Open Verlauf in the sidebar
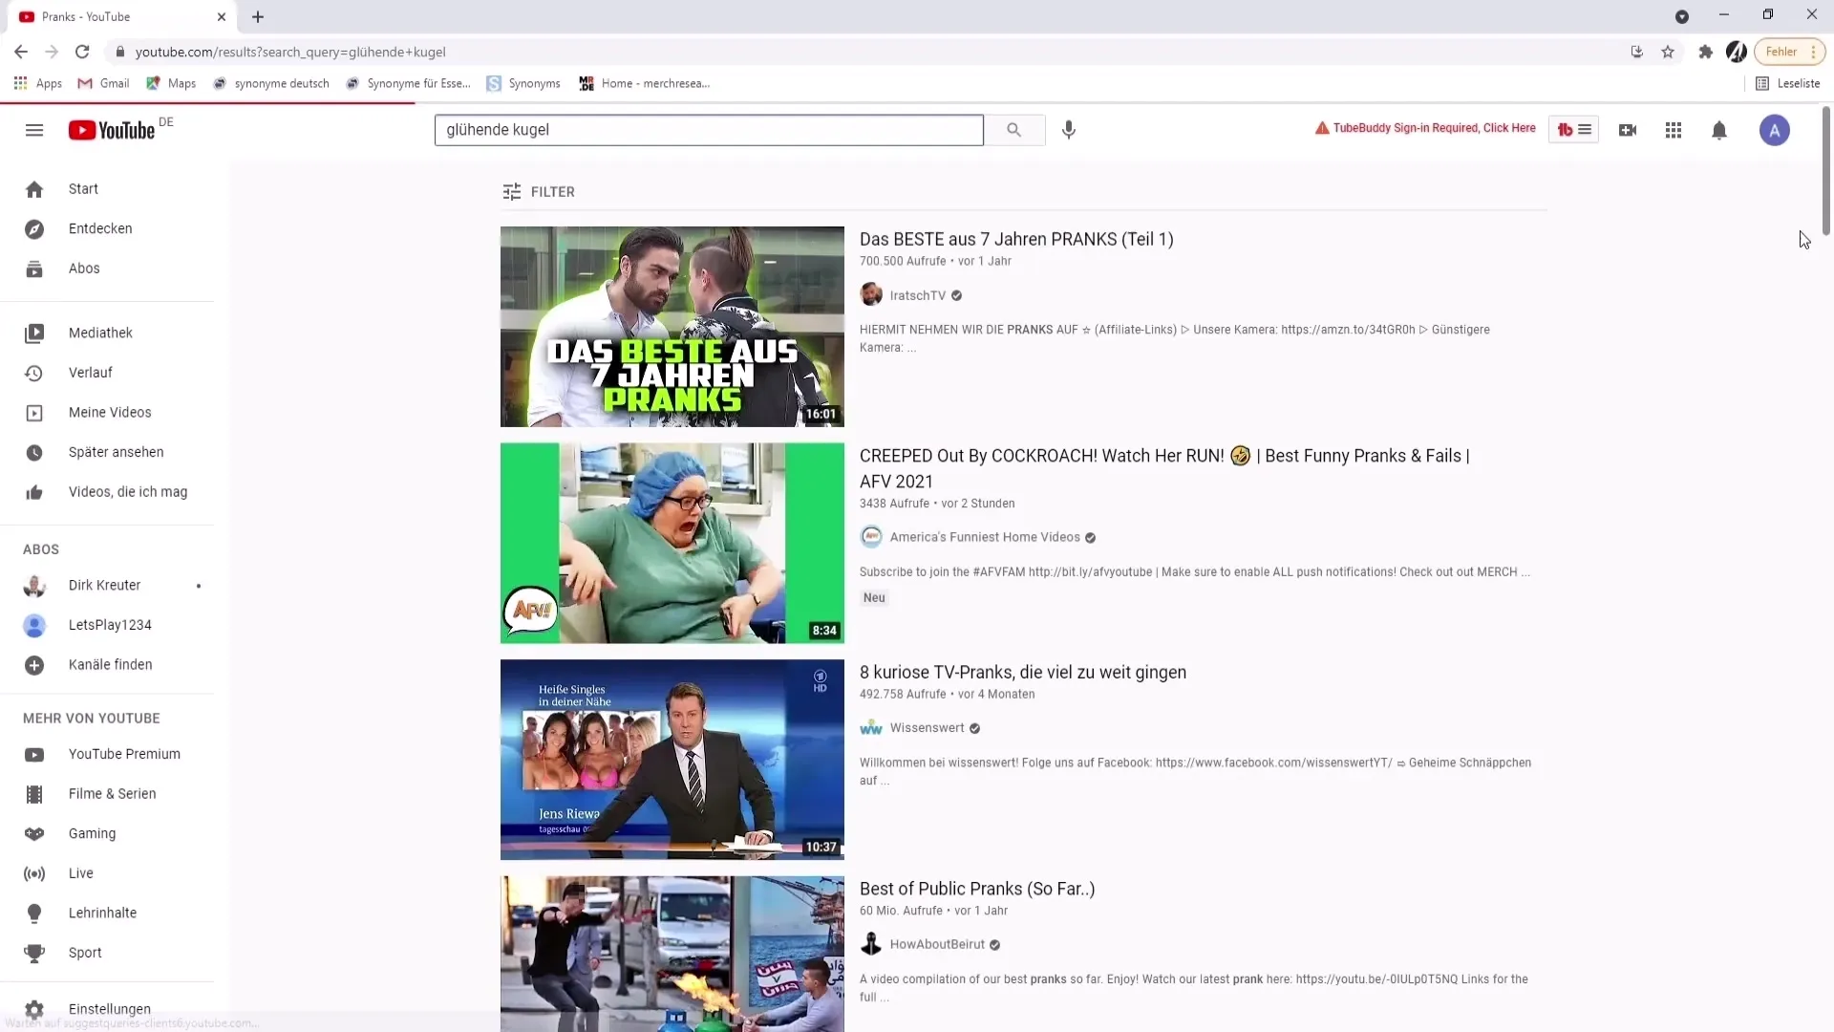 pyautogui.click(x=90, y=373)
